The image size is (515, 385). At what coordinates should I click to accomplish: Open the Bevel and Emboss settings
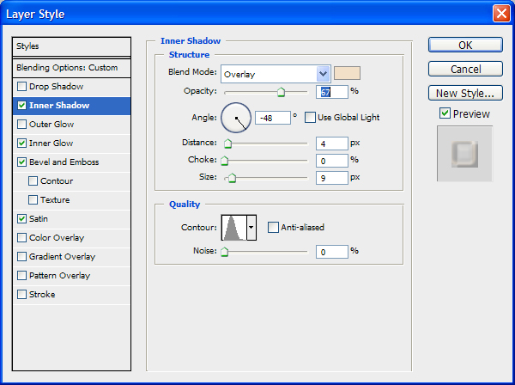64,162
